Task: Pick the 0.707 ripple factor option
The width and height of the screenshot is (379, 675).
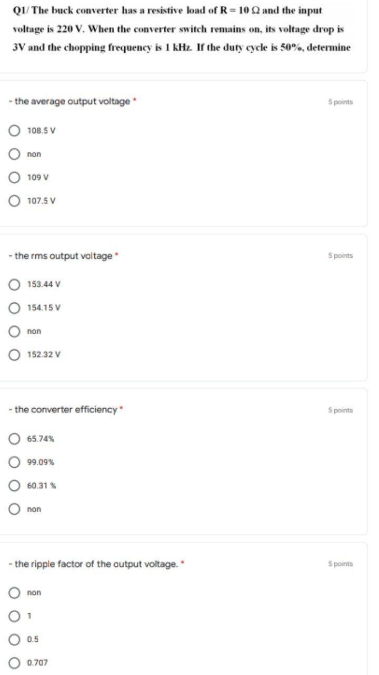Action: tap(16, 662)
